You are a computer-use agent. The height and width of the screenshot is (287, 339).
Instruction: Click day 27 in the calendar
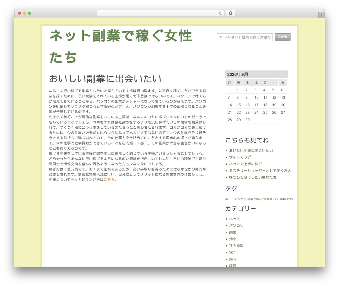click(x=283, y=112)
